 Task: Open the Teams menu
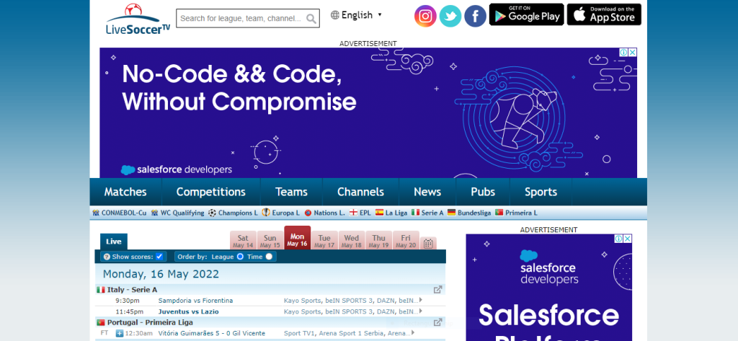click(x=291, y=192)
